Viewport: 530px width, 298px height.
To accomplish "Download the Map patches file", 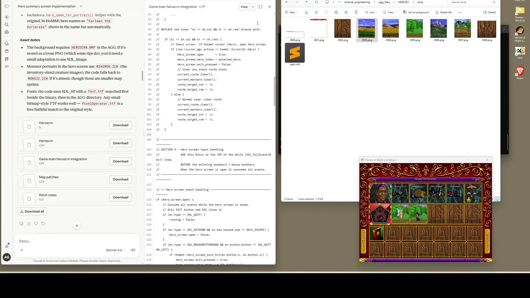I will [x=120, y=179].
